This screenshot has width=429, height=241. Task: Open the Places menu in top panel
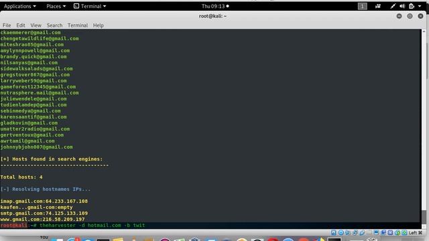(56, 6)
